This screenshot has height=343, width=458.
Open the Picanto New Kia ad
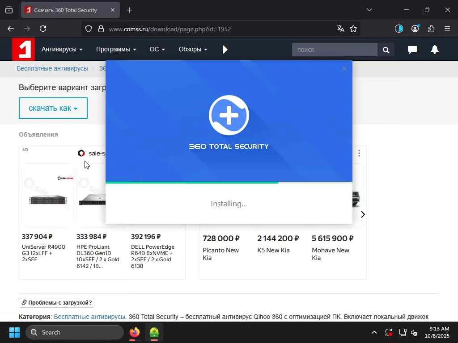[x=221, y=254]
